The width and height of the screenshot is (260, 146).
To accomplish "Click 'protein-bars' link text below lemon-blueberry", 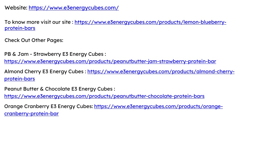I will tap(20, 28).
